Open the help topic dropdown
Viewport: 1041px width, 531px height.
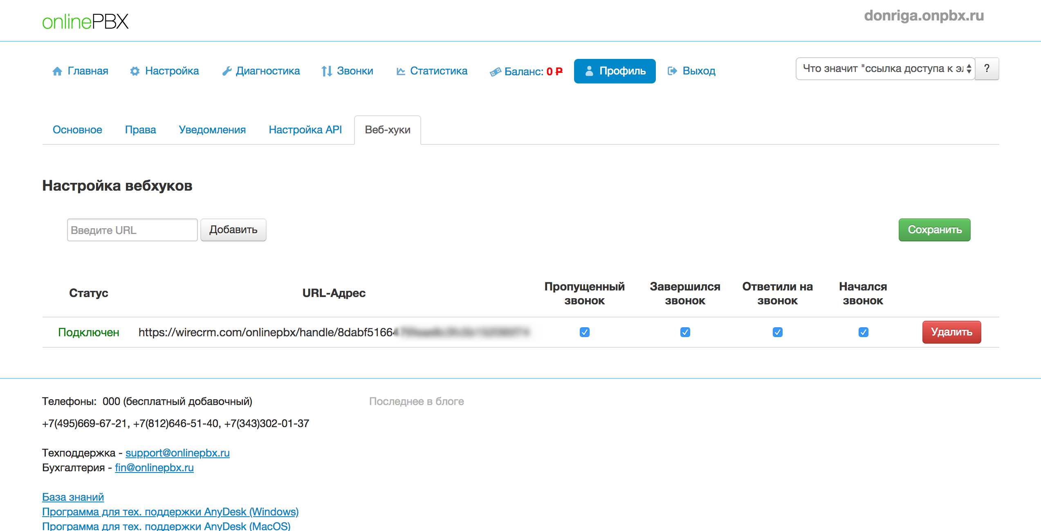coord(885,69)
